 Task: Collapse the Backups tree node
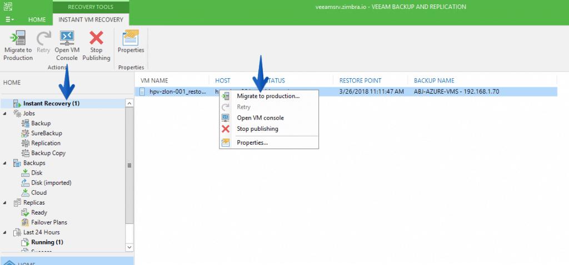4,164
